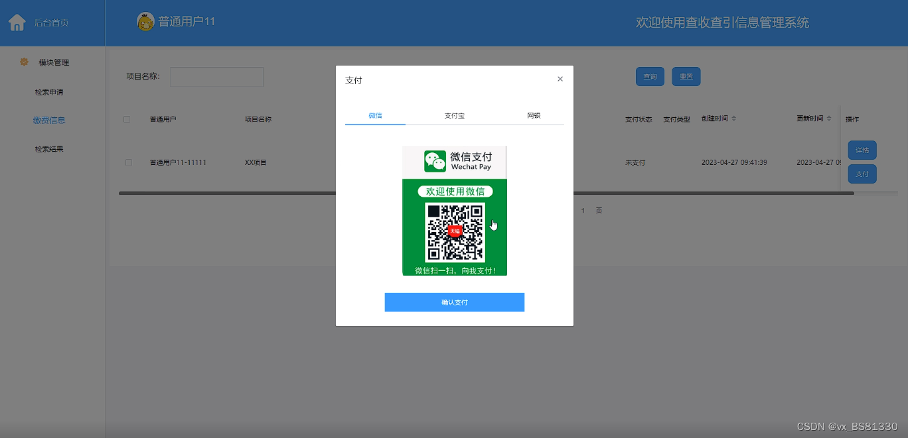Image resolution: width=908 pixels, height=438 pixels.
Task: Toggle the select-all checkbox in table header
Action: (127, 119)
